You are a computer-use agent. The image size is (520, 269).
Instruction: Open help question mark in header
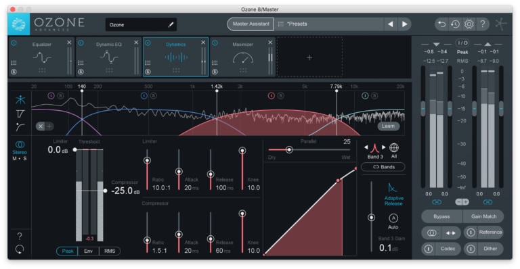(483, 24)
